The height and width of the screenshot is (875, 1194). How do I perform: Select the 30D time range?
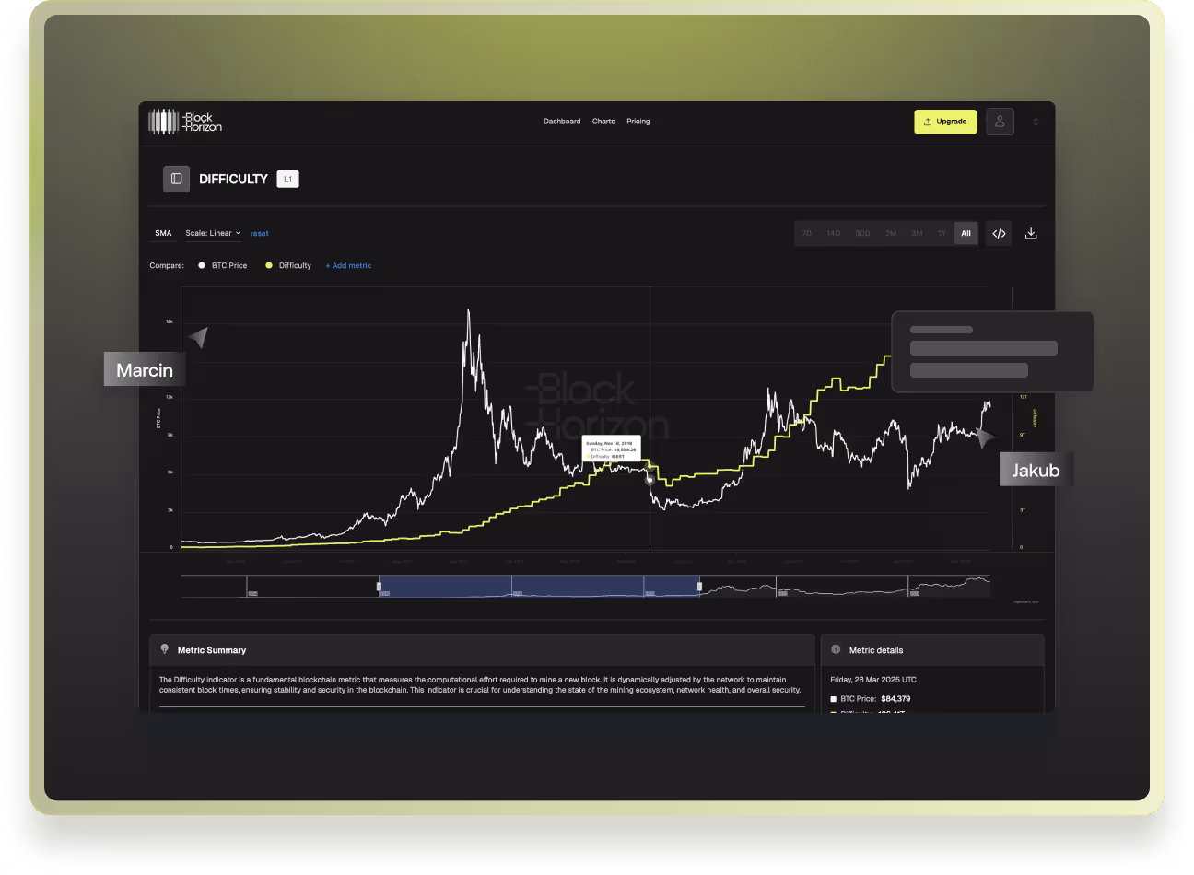pyautogui.click(x=862, y=233)
